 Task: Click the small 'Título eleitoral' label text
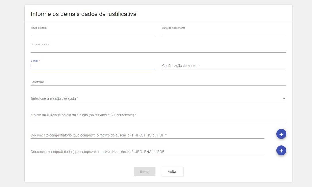click(39, 28)
